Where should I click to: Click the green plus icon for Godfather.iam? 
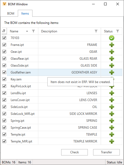[112, 72]
